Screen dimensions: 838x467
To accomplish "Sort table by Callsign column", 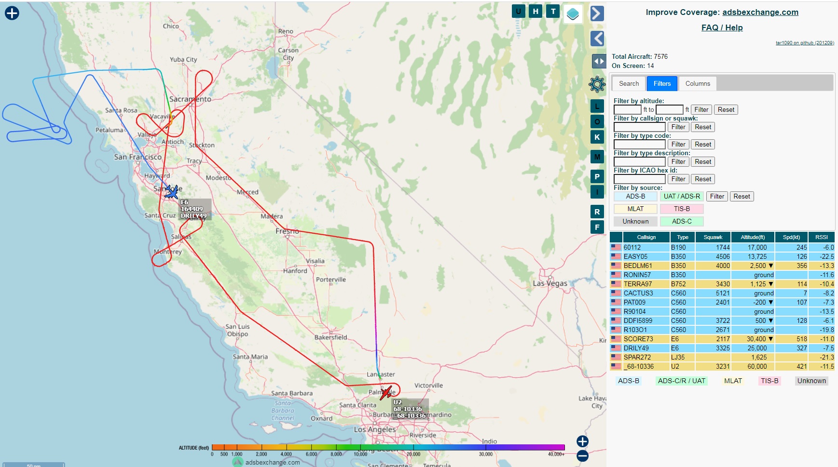I will 646,237.
